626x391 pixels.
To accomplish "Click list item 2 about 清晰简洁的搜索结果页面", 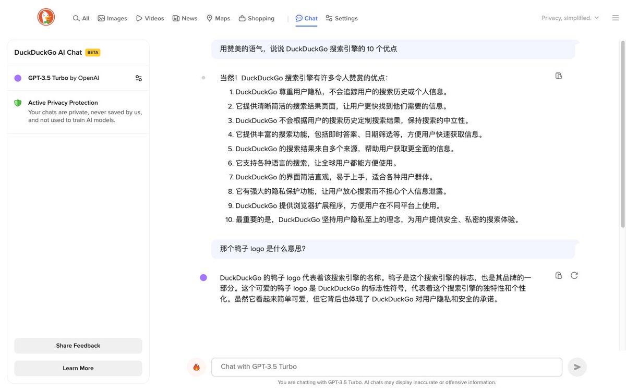I will click(338, 106).
